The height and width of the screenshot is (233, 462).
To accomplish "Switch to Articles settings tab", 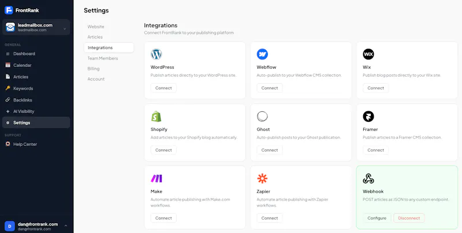I will [95, 37].
